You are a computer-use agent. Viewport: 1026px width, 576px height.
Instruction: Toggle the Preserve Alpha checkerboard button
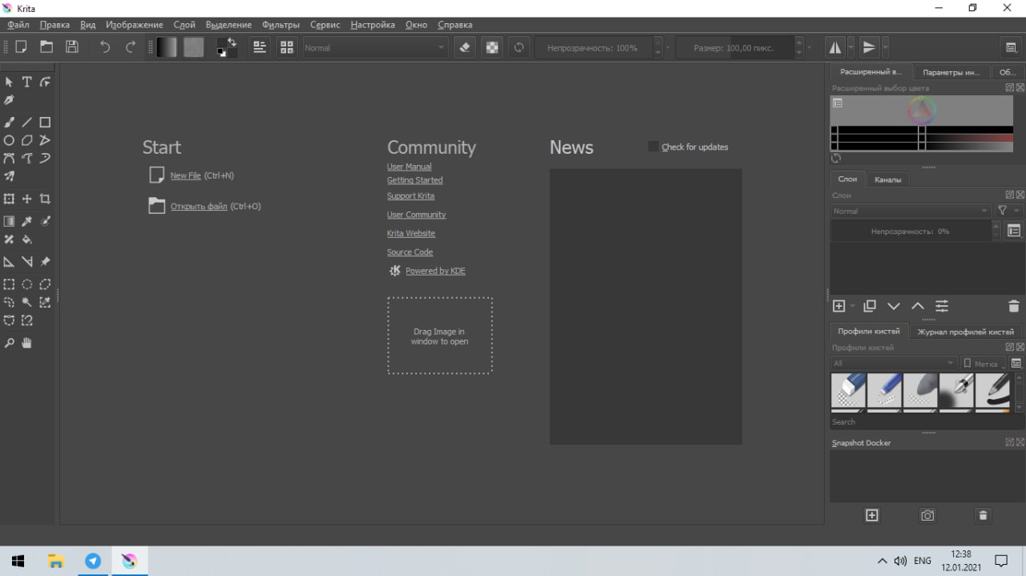click(492, 47)
